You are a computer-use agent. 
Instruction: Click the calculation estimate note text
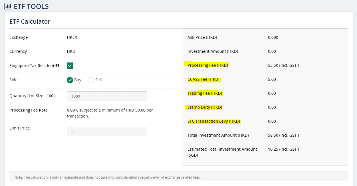107,177
